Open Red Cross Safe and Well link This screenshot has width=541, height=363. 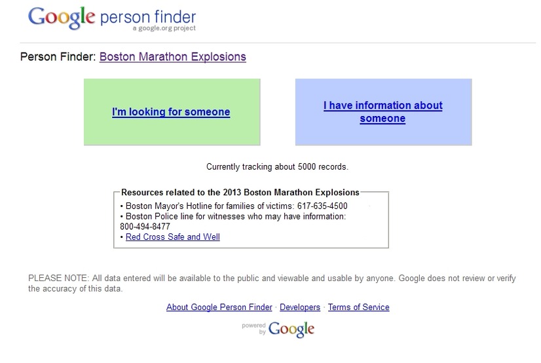(173, 237)
